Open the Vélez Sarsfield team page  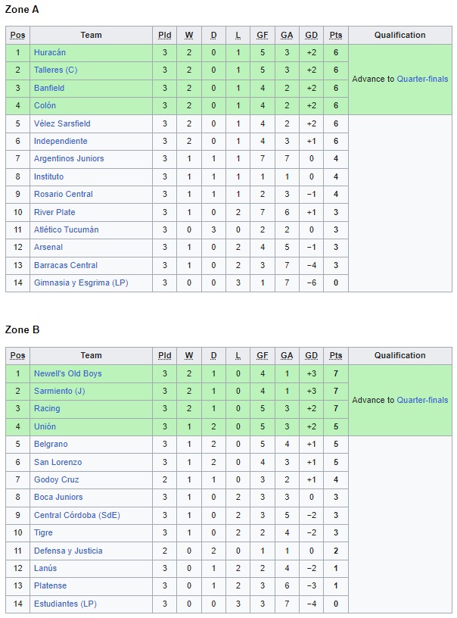click(x=62, y=123)
